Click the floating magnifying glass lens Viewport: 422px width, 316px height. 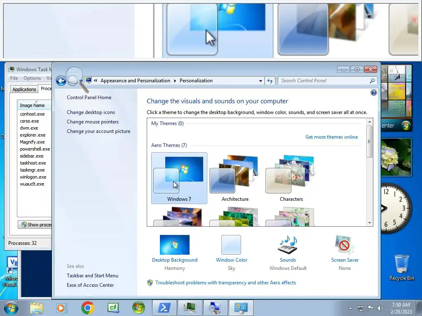point(74,76)
